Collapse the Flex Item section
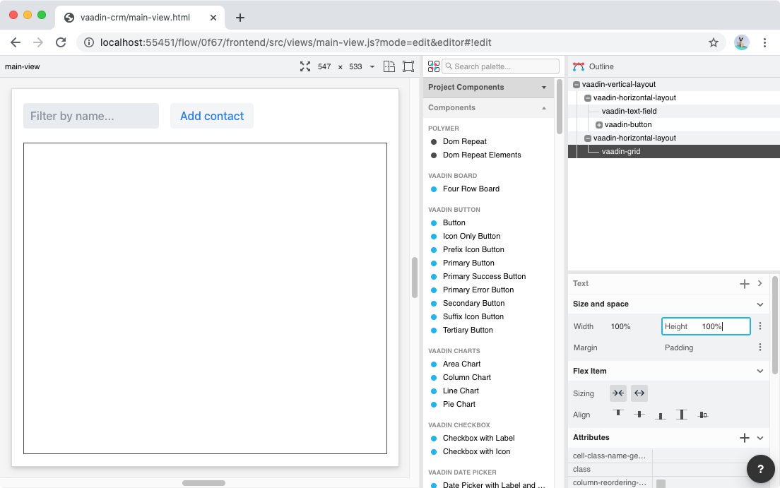 coord(760,371)
